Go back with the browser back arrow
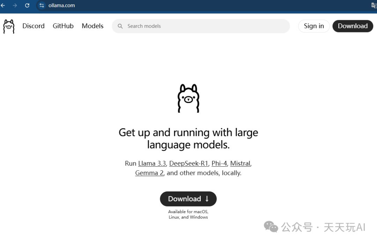 point(3,5)
